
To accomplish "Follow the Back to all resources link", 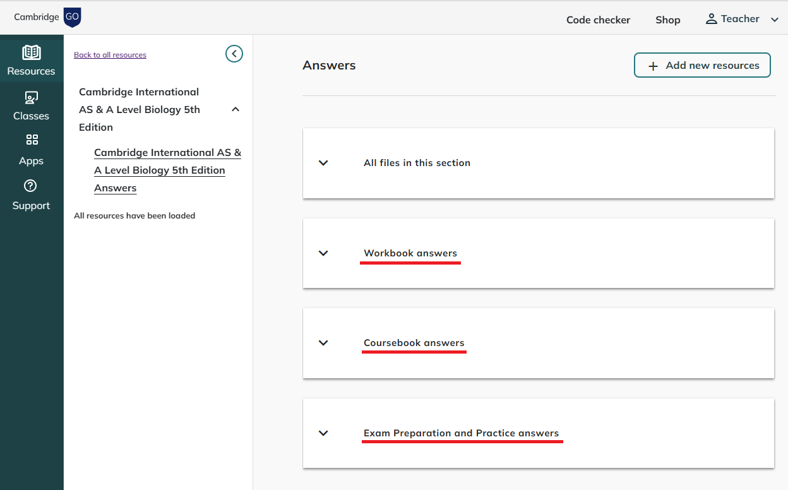I will [110, 55].
